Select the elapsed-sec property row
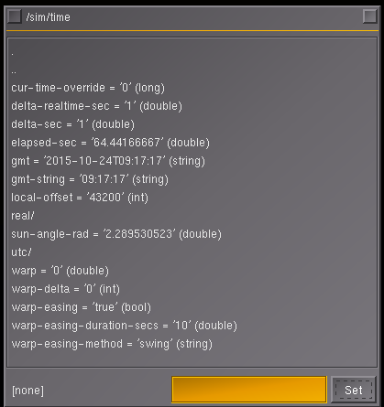Viewport: 384px width, 407px height. [110, 143]
